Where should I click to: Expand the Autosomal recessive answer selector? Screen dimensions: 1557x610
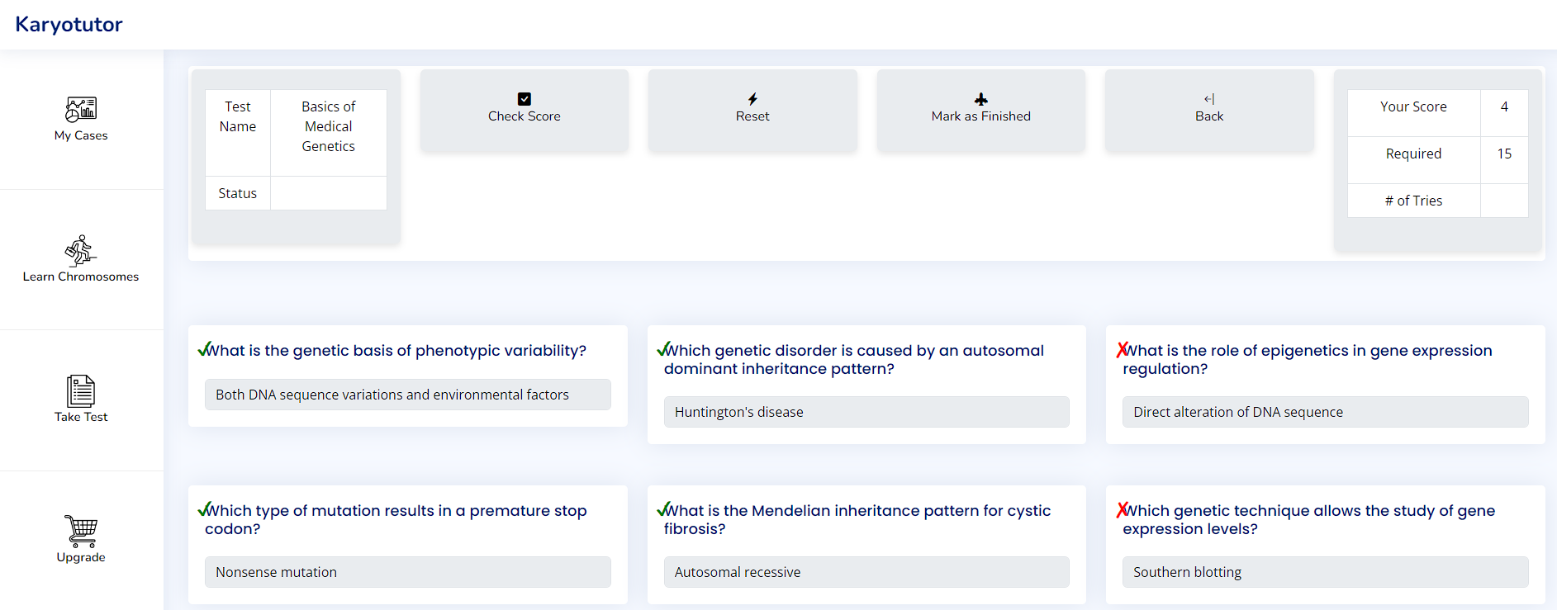pos(866,572)
